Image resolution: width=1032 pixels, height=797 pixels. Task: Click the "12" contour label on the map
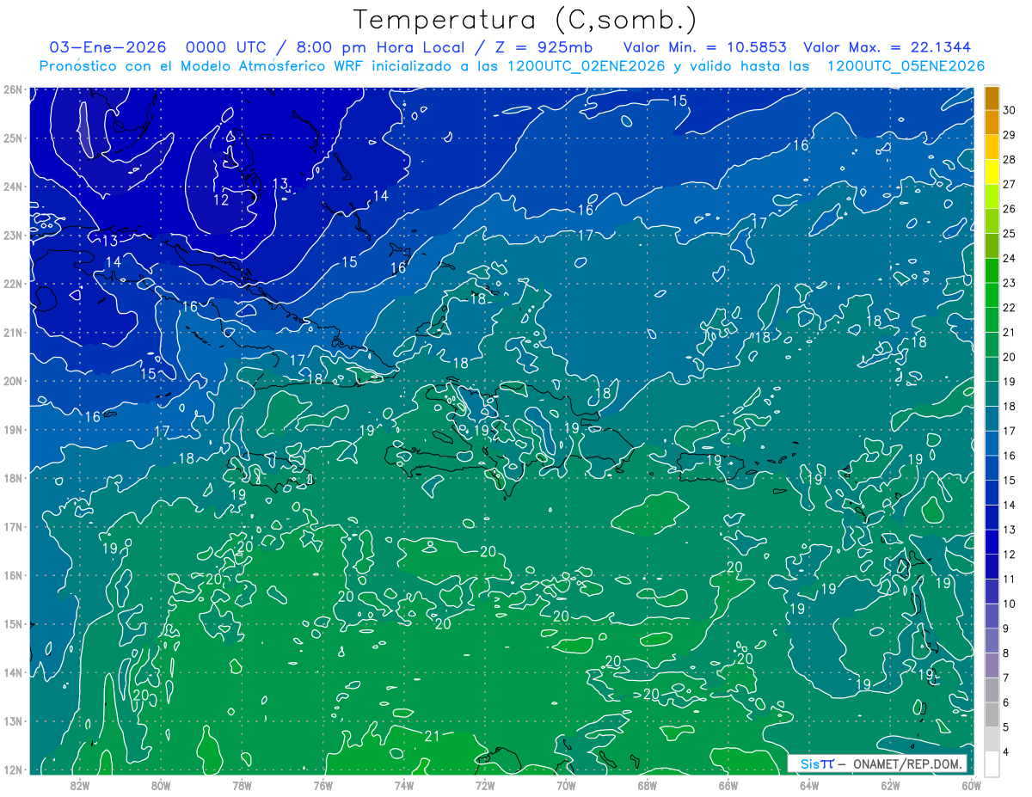tap(221, 199)
